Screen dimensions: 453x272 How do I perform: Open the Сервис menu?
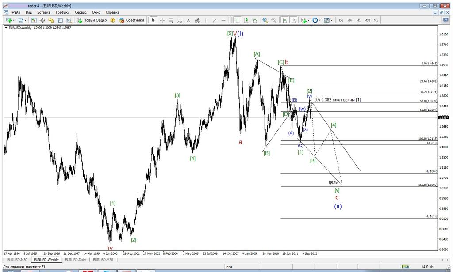81,12
